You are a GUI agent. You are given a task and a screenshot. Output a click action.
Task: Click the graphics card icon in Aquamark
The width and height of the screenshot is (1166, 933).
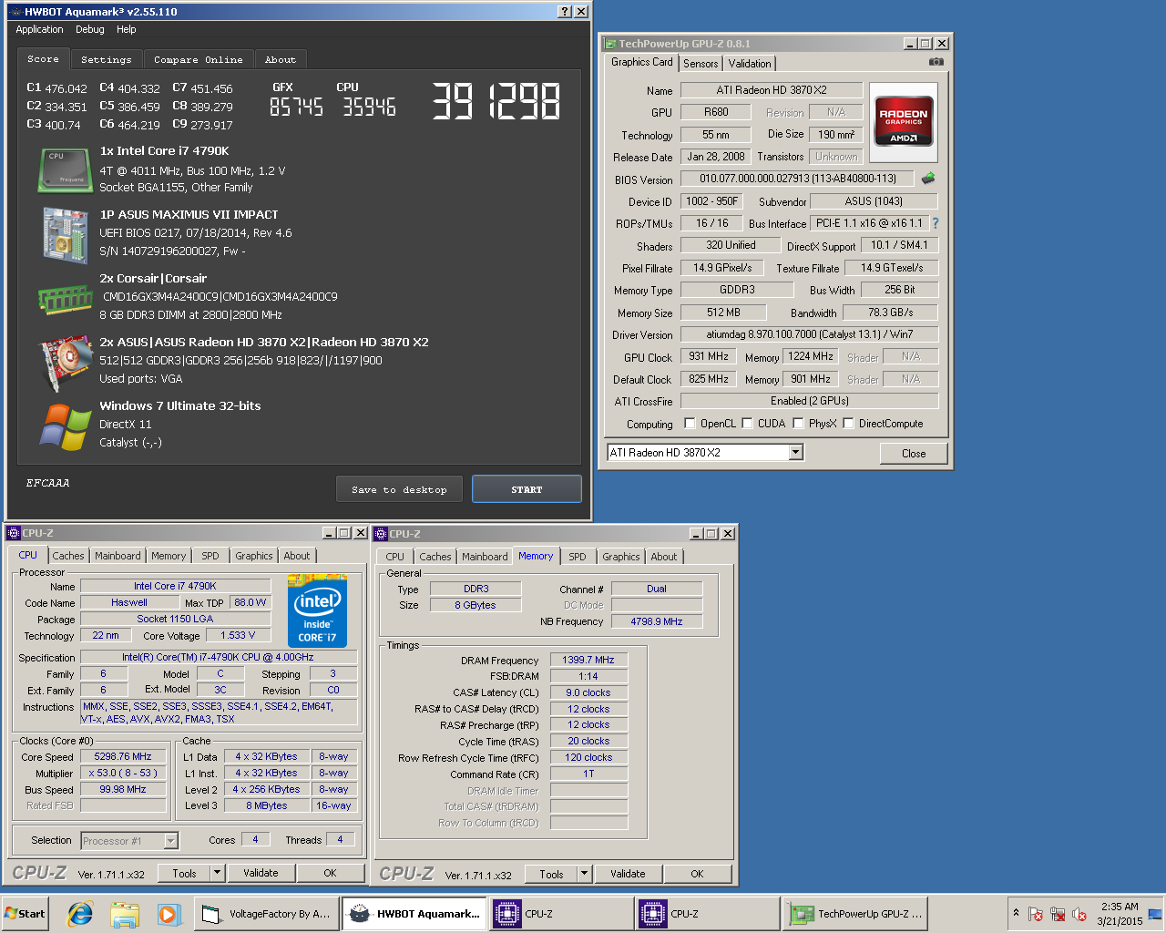pyautogui.click(x=64, y=362)
